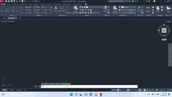172x97 pixels.
Task: Toggle MODEL space button in status bar
Action: click(x=114, y=90)
